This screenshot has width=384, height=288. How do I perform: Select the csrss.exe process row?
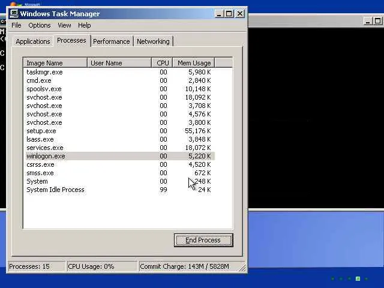point(120,164)
